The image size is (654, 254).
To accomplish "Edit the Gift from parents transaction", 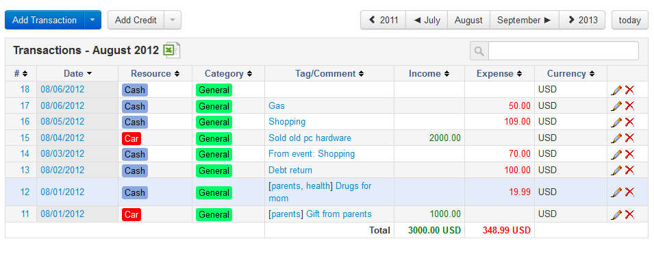I will (x=616, y=215).
